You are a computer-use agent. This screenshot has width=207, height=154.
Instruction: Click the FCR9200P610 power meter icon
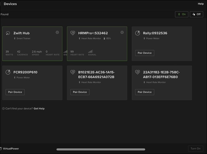tap(8, 72)
